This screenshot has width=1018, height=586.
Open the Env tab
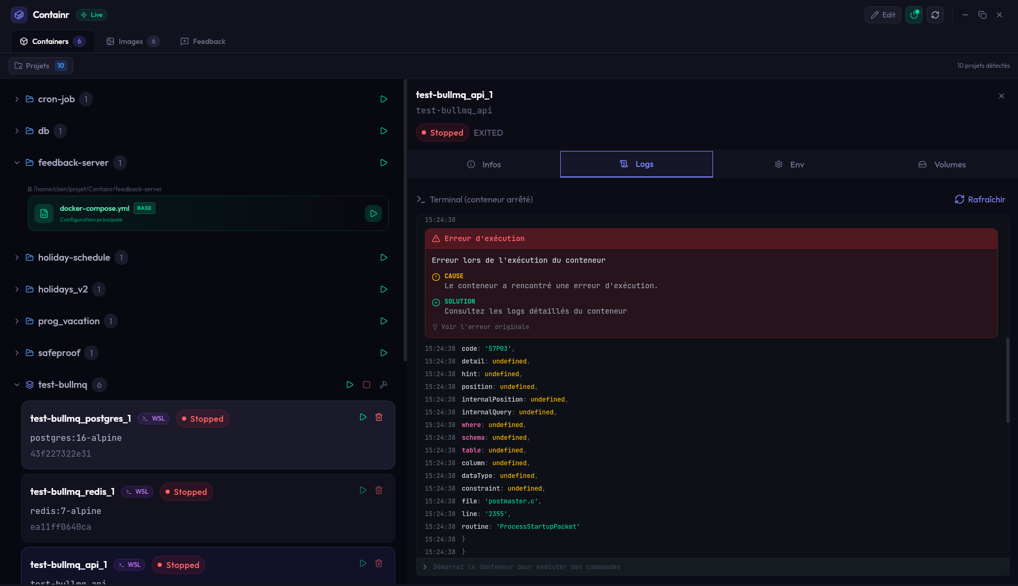[789, 164]
